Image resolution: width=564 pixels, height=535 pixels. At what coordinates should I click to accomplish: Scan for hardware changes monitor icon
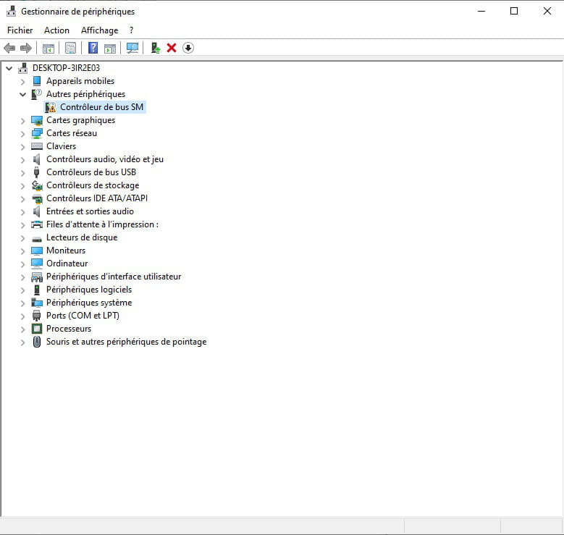click(132, 48)
